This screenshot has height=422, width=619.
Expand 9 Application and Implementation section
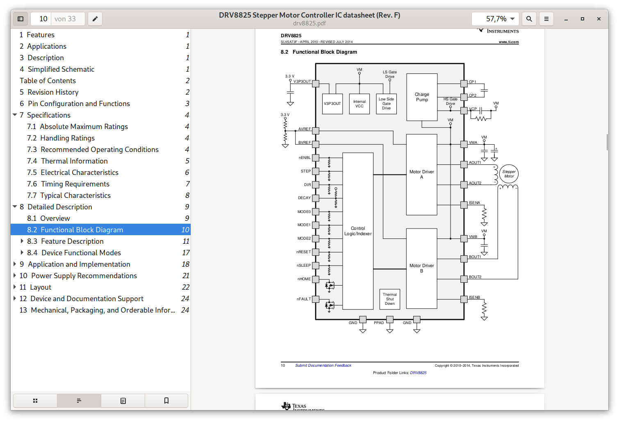(x=15, y=264)
